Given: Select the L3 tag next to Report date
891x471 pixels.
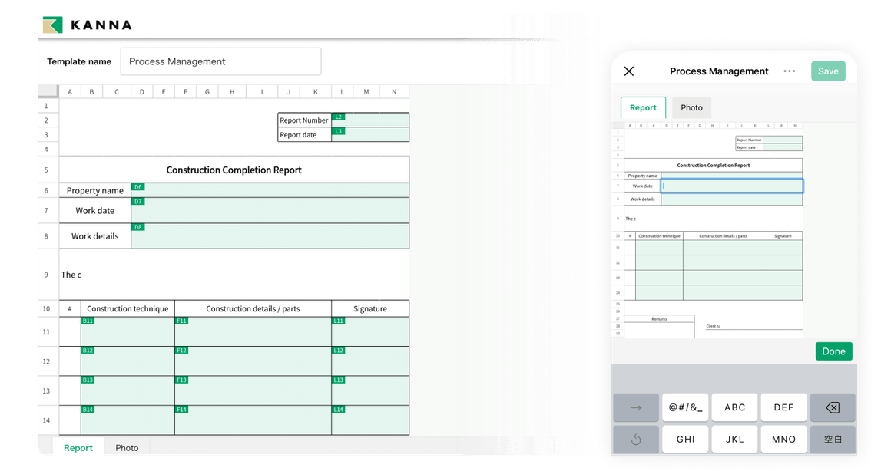Looking at the screenshot, I should tap(340, 131).
